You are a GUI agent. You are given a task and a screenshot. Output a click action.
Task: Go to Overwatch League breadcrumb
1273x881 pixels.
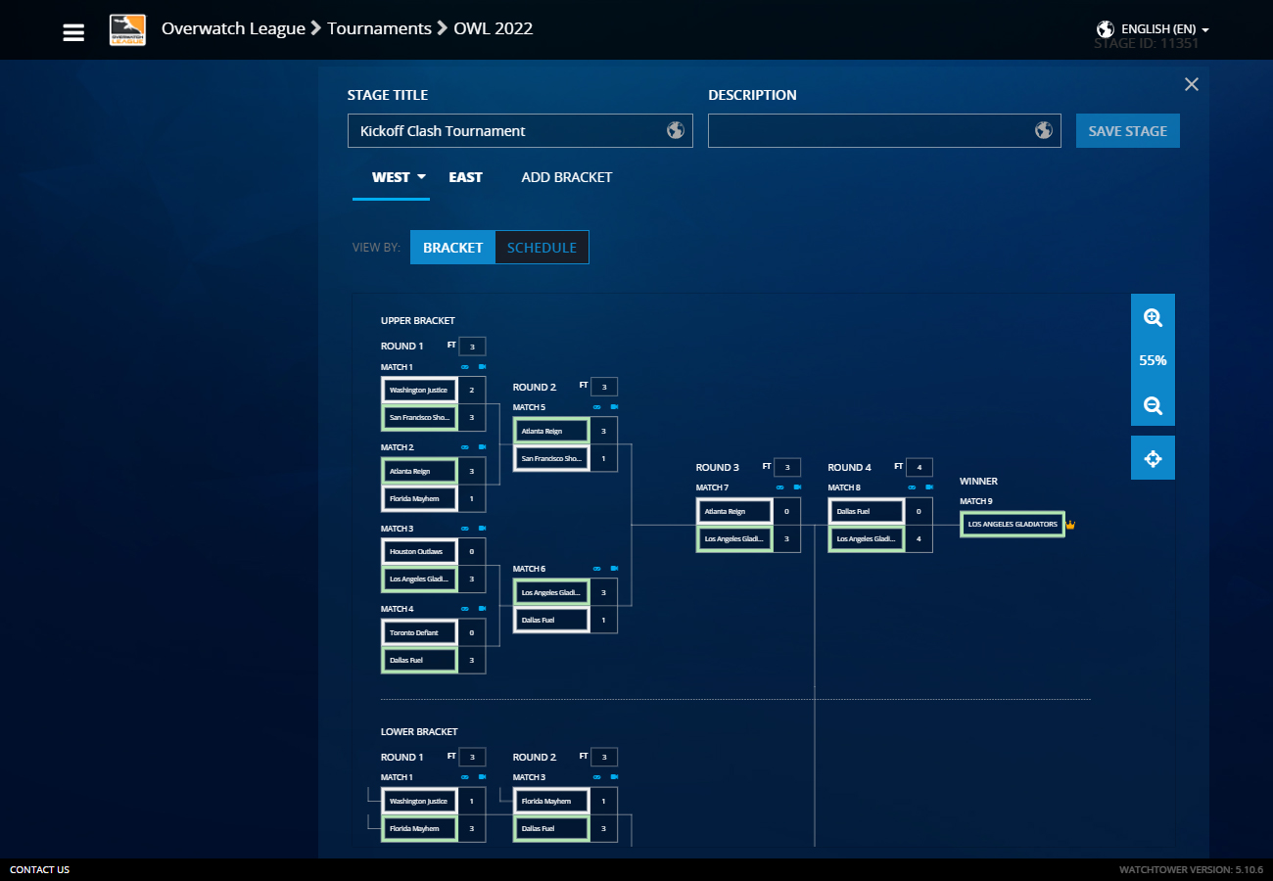click(233, 28)
